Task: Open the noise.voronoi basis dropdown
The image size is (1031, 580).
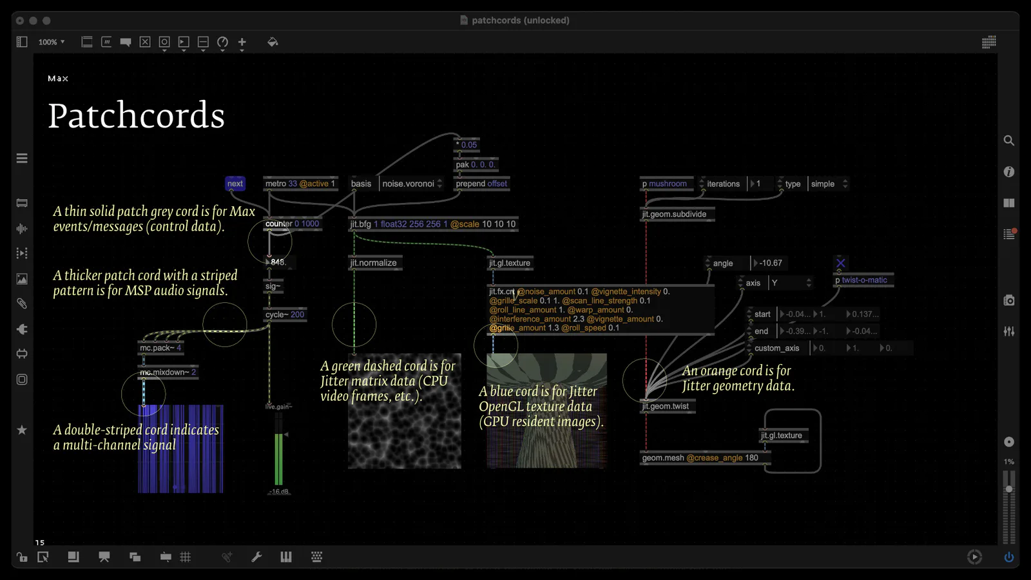Action: coord(412,184)
